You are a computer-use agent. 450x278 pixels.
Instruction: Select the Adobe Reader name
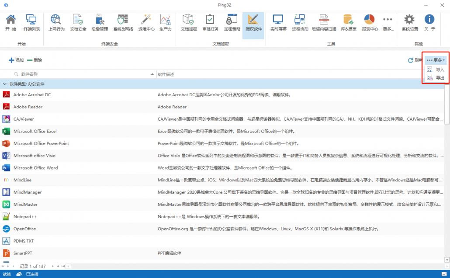28,107
